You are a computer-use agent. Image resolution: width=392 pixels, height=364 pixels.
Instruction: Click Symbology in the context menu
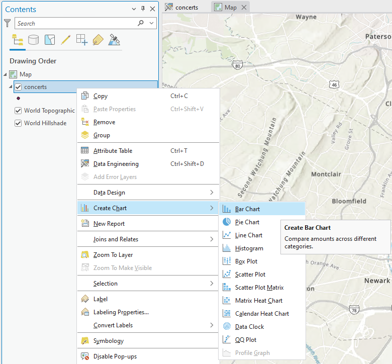click(108, 341)
